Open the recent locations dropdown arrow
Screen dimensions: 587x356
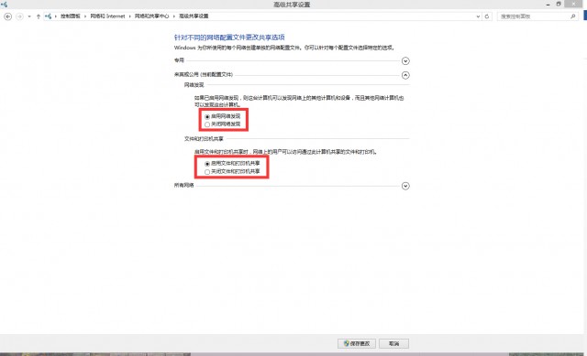click(29, 16)
